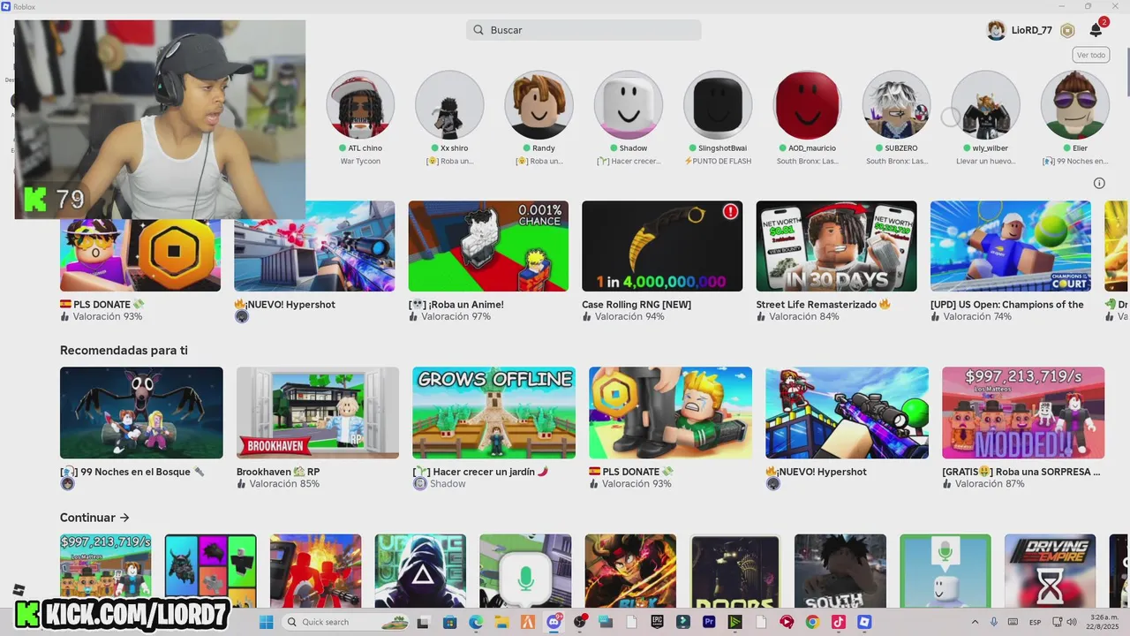Open the Robux balance icon

[x=1067, y=30]
